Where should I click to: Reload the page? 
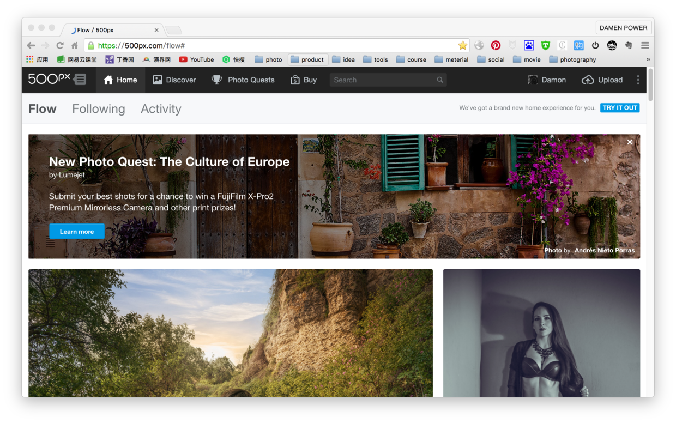pos(60,45)
